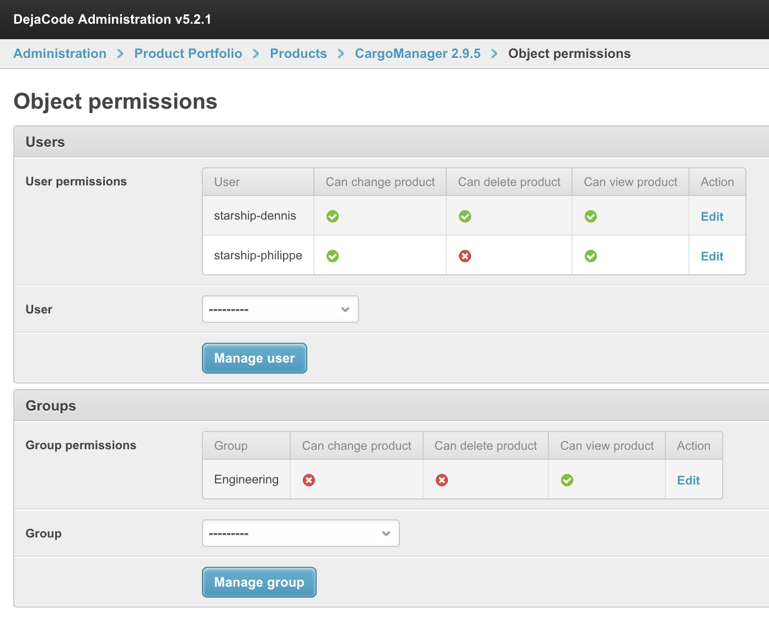The image size is (769, 617).
Task: Click red cross for Engineering delete product
Action: pyautogui.click(x=442, y=480)
